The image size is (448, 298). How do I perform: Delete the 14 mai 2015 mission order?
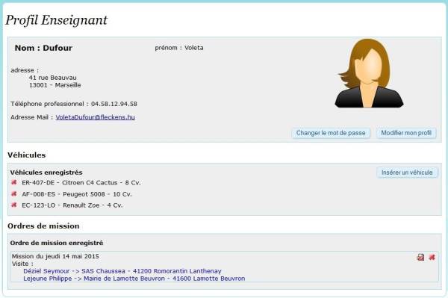tap(432, 257)
